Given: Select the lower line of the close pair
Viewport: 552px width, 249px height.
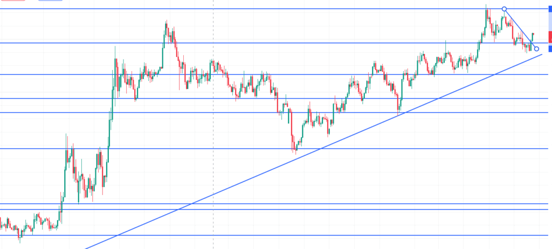Looking at the screenshot, I should tap(274, 209).
